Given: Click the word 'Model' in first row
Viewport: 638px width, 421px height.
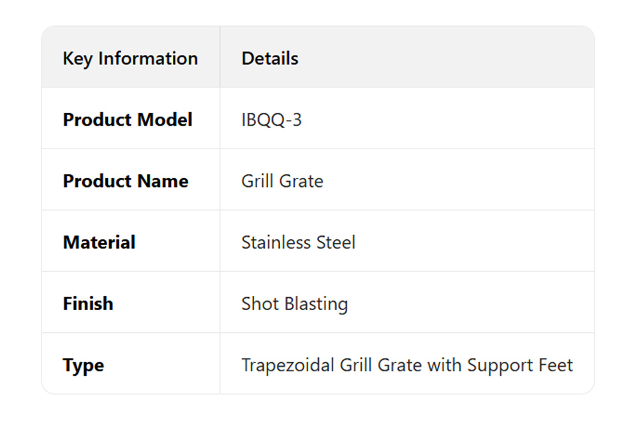Looking at the screenshot, I should coord(168,119).
